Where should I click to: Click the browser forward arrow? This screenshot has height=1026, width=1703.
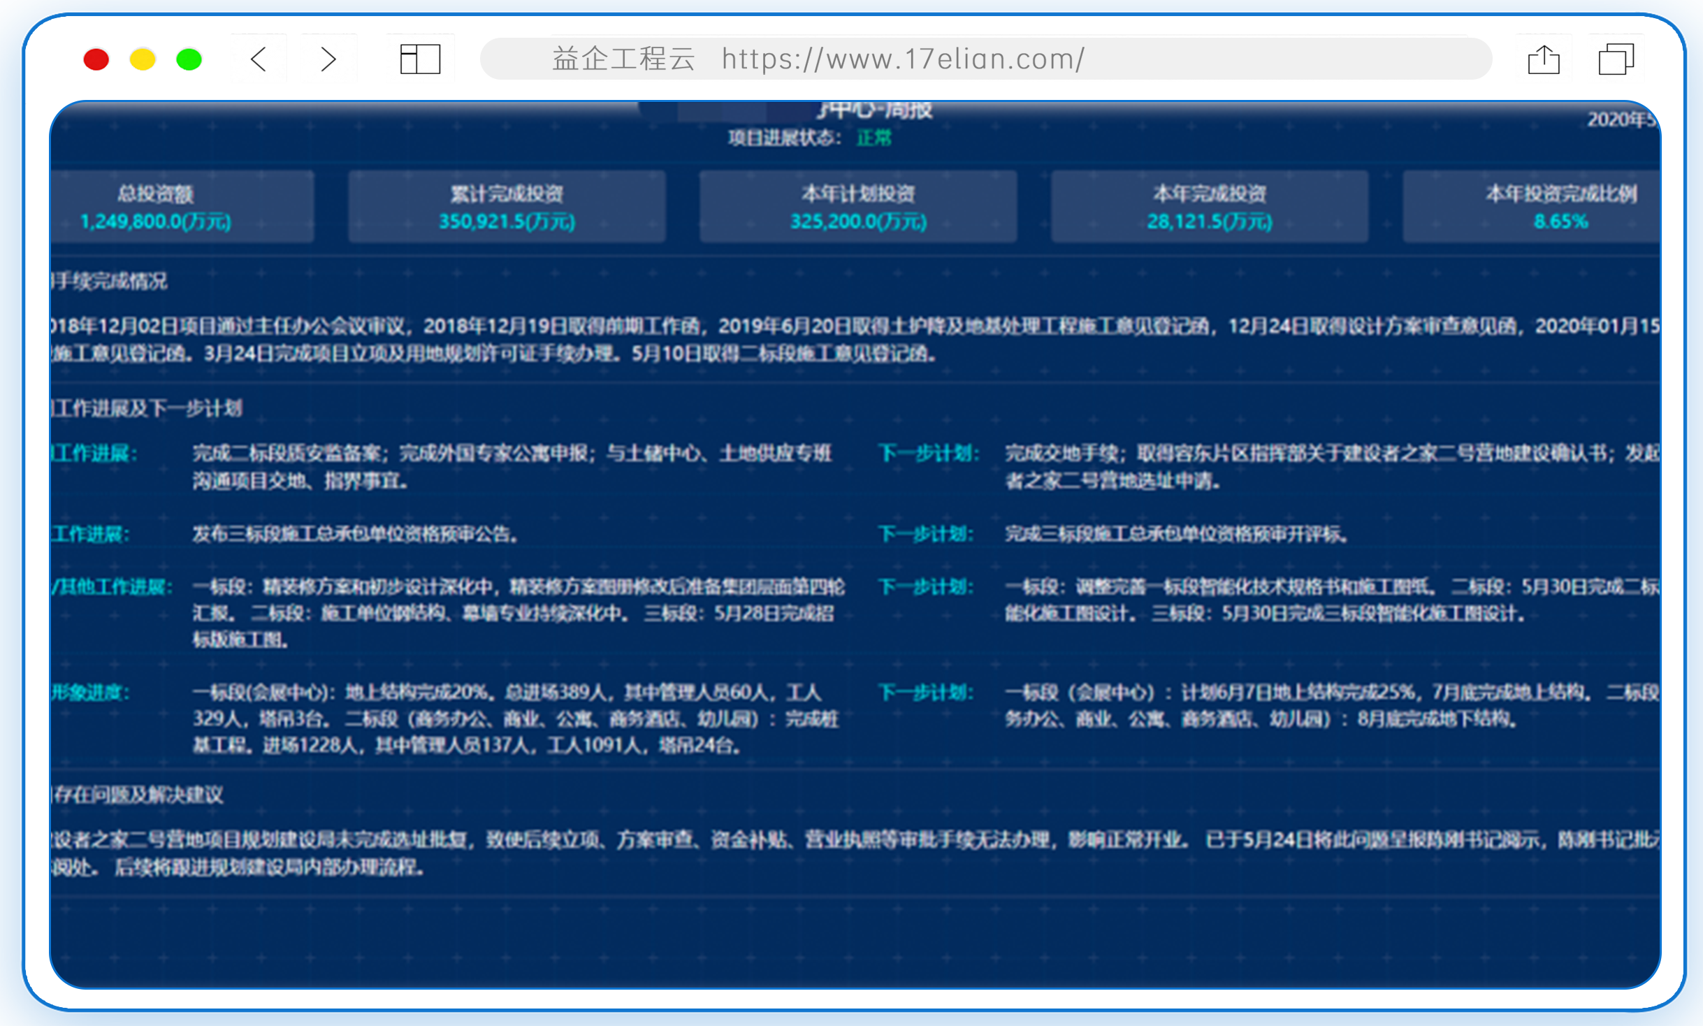point(328,59)
